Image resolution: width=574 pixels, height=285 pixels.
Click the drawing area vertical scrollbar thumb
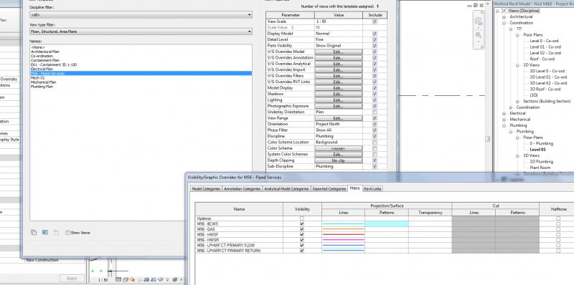[487, 139]
